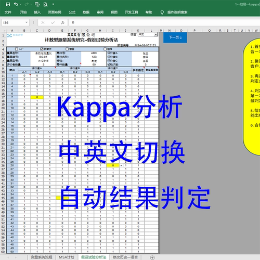Click column header Q
Image resolution: width=260 pixels, height=260 pixels.
click(210, 31)
